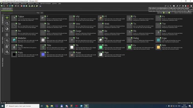Click the blue grid icon in the toolbar
The image size is (193, 108).
coord(24,6)
